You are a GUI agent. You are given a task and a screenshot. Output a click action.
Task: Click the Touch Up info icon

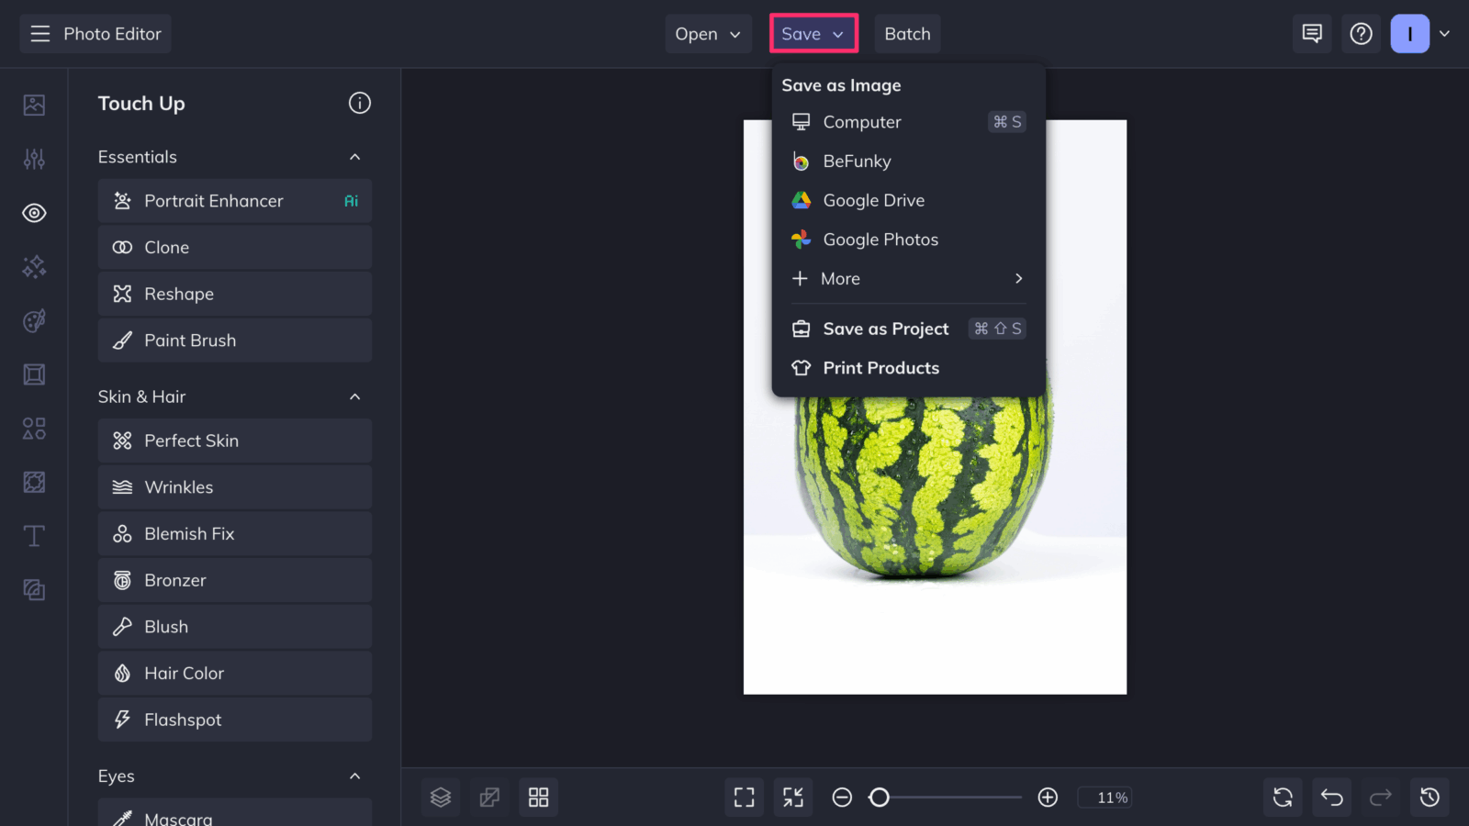click(360, 103)
